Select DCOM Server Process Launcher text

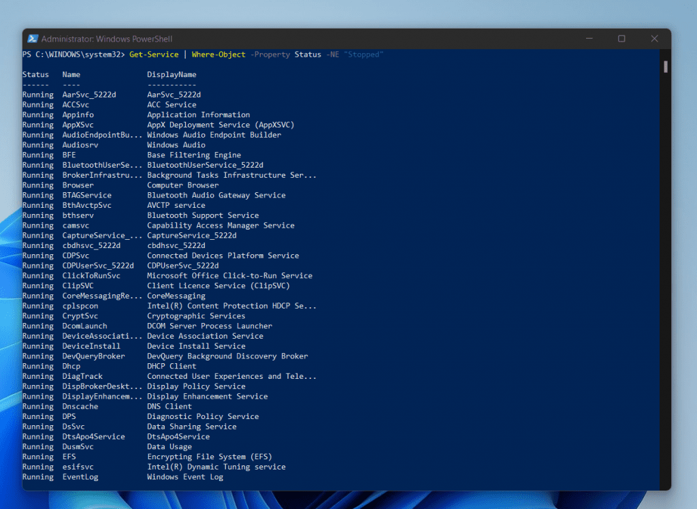point(210,326)
